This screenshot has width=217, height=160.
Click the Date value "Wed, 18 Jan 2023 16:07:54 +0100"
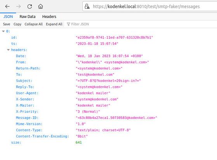point(109,56)
